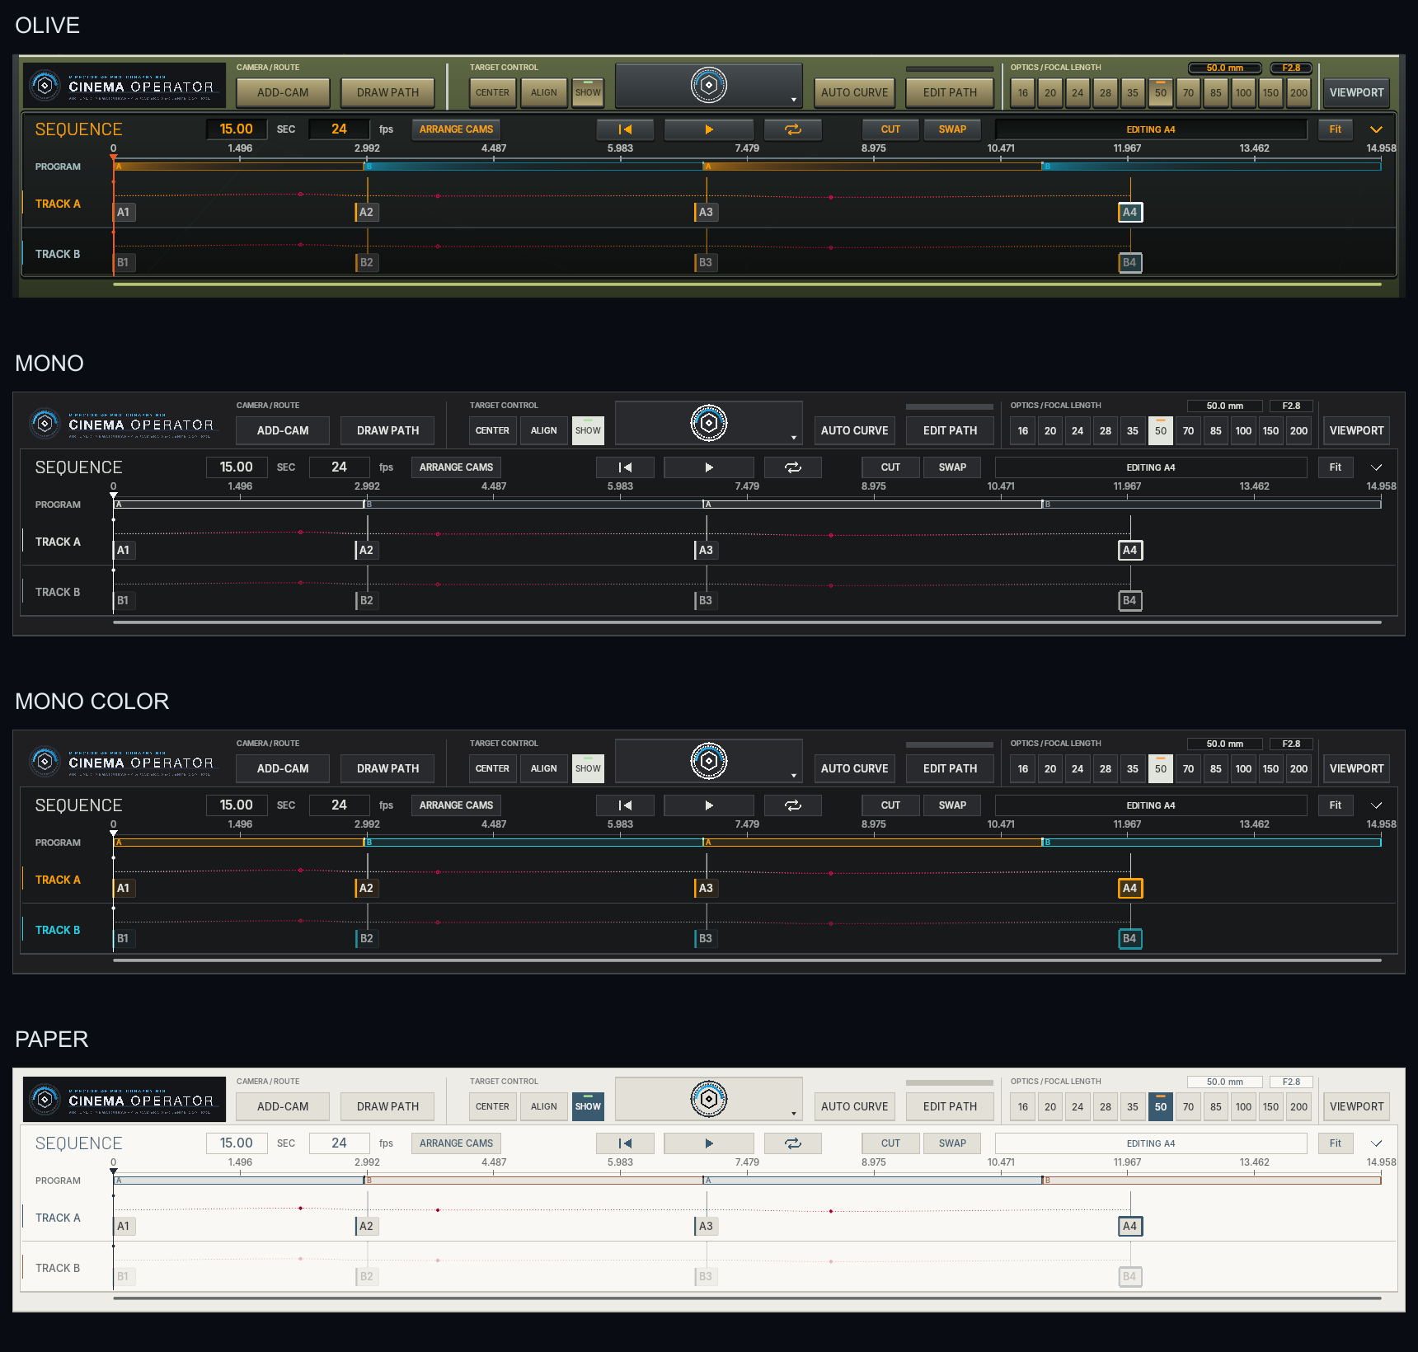Screen dimensions: 1418x1352
Task: Click ADD-CAM button in Olive panel
Action: click(x=283, y=92)
